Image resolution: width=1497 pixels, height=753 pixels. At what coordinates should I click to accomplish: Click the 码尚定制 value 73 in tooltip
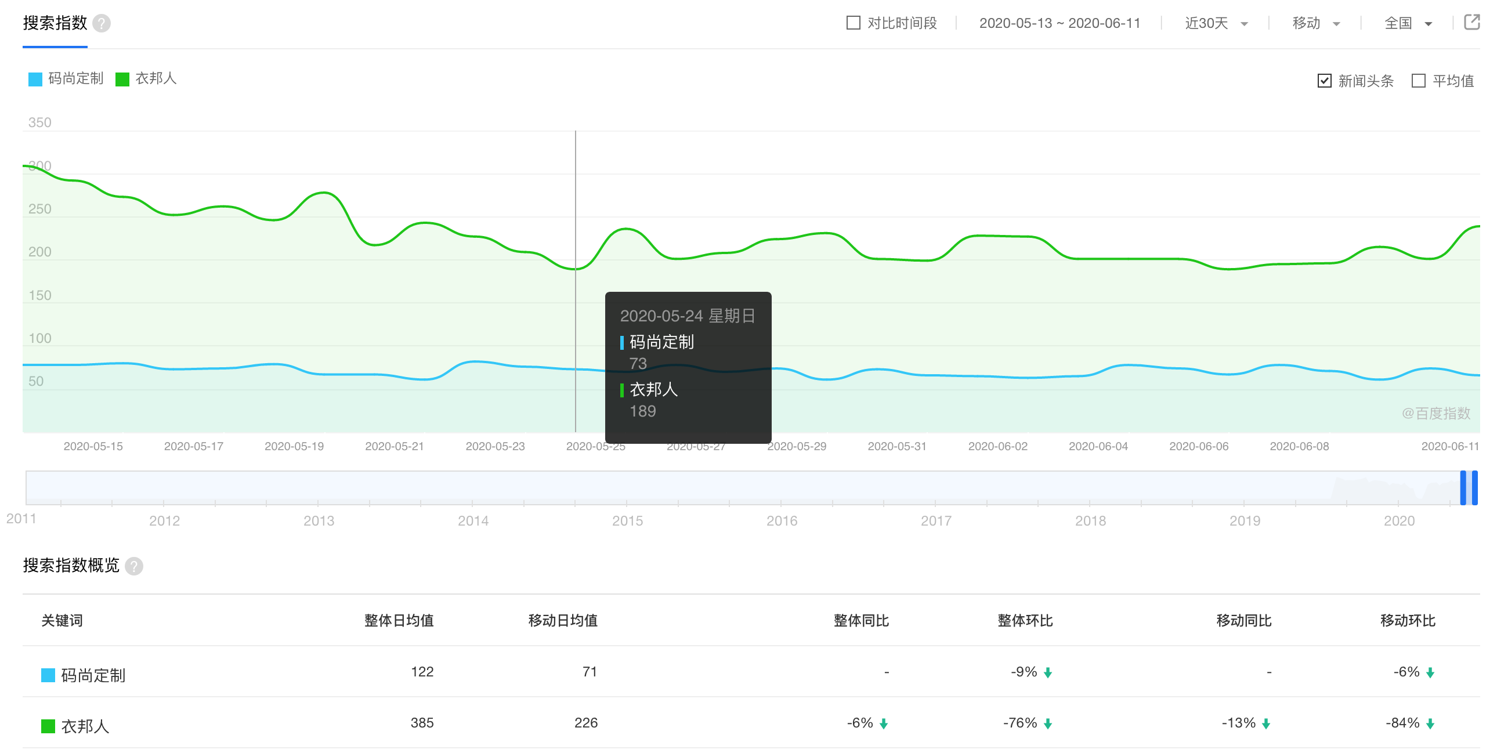pyautogui.click(x=638, y=364)
